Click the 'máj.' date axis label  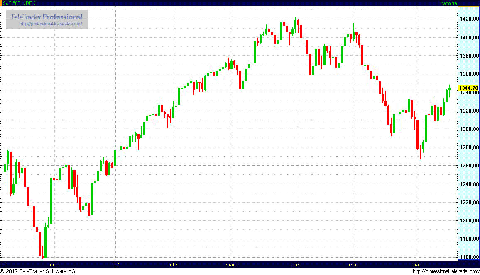pyautogui.click(x=354, y=265)
